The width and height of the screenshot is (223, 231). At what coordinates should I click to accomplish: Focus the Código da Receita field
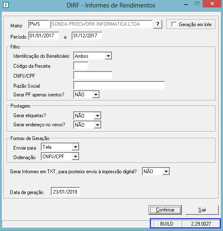tap(81, 66)
